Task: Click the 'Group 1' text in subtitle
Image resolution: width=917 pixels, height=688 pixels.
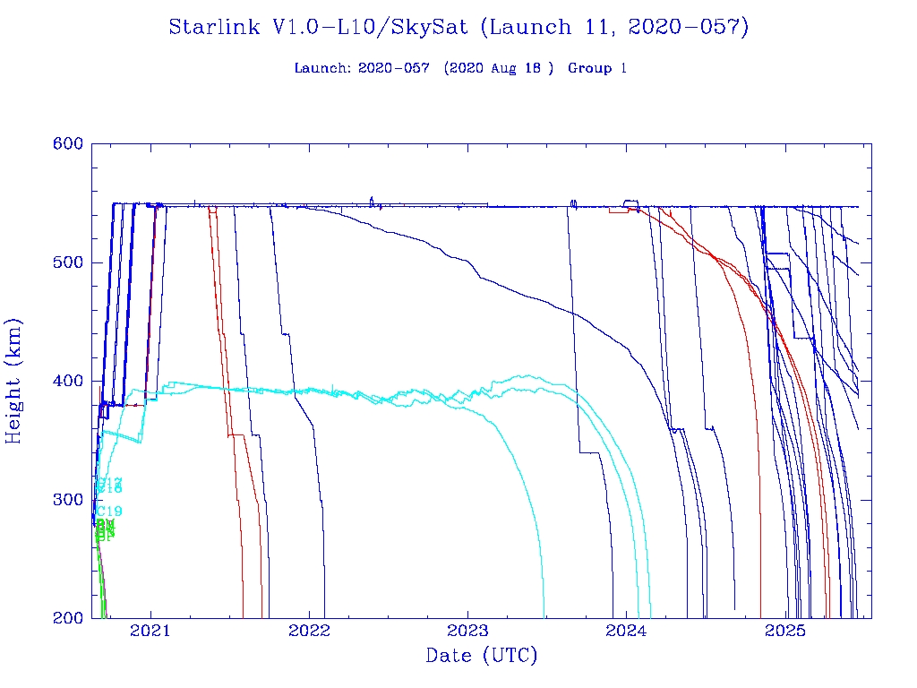Action: tap(597, 68)
